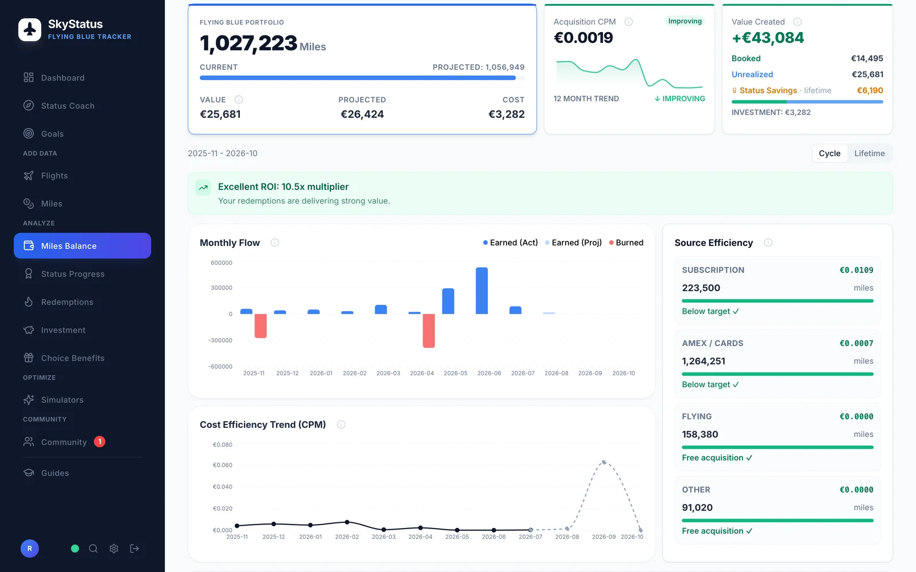Open the user avatar R
The width and height of the screenshot is (916, 572).
click(30, 549)
